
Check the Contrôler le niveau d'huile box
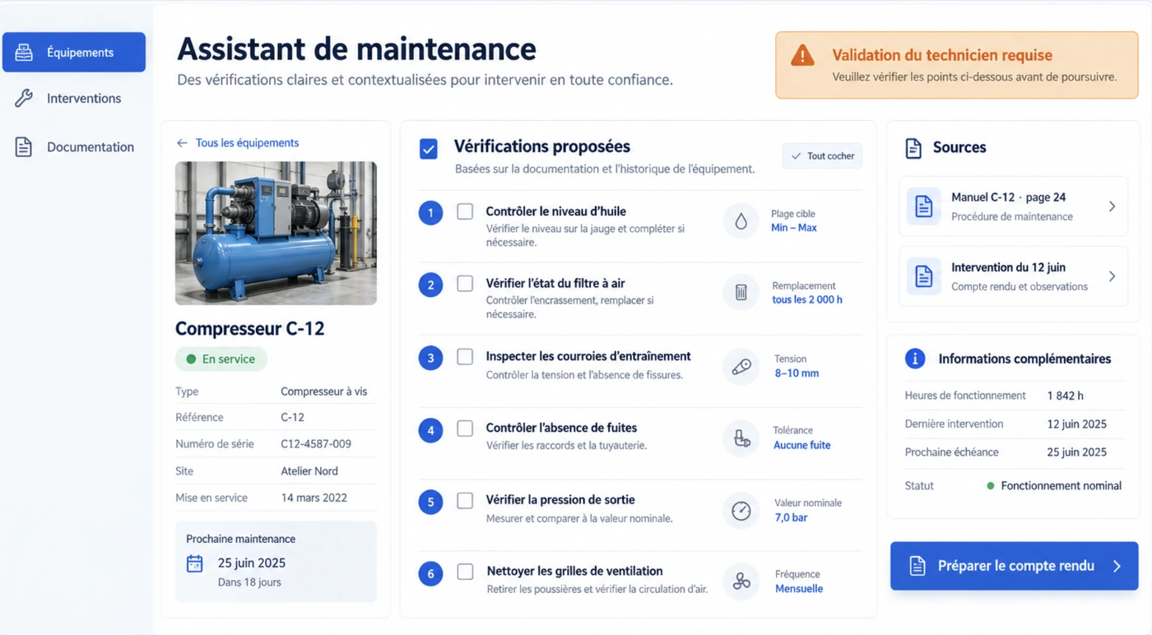click(x=465, y=211)
